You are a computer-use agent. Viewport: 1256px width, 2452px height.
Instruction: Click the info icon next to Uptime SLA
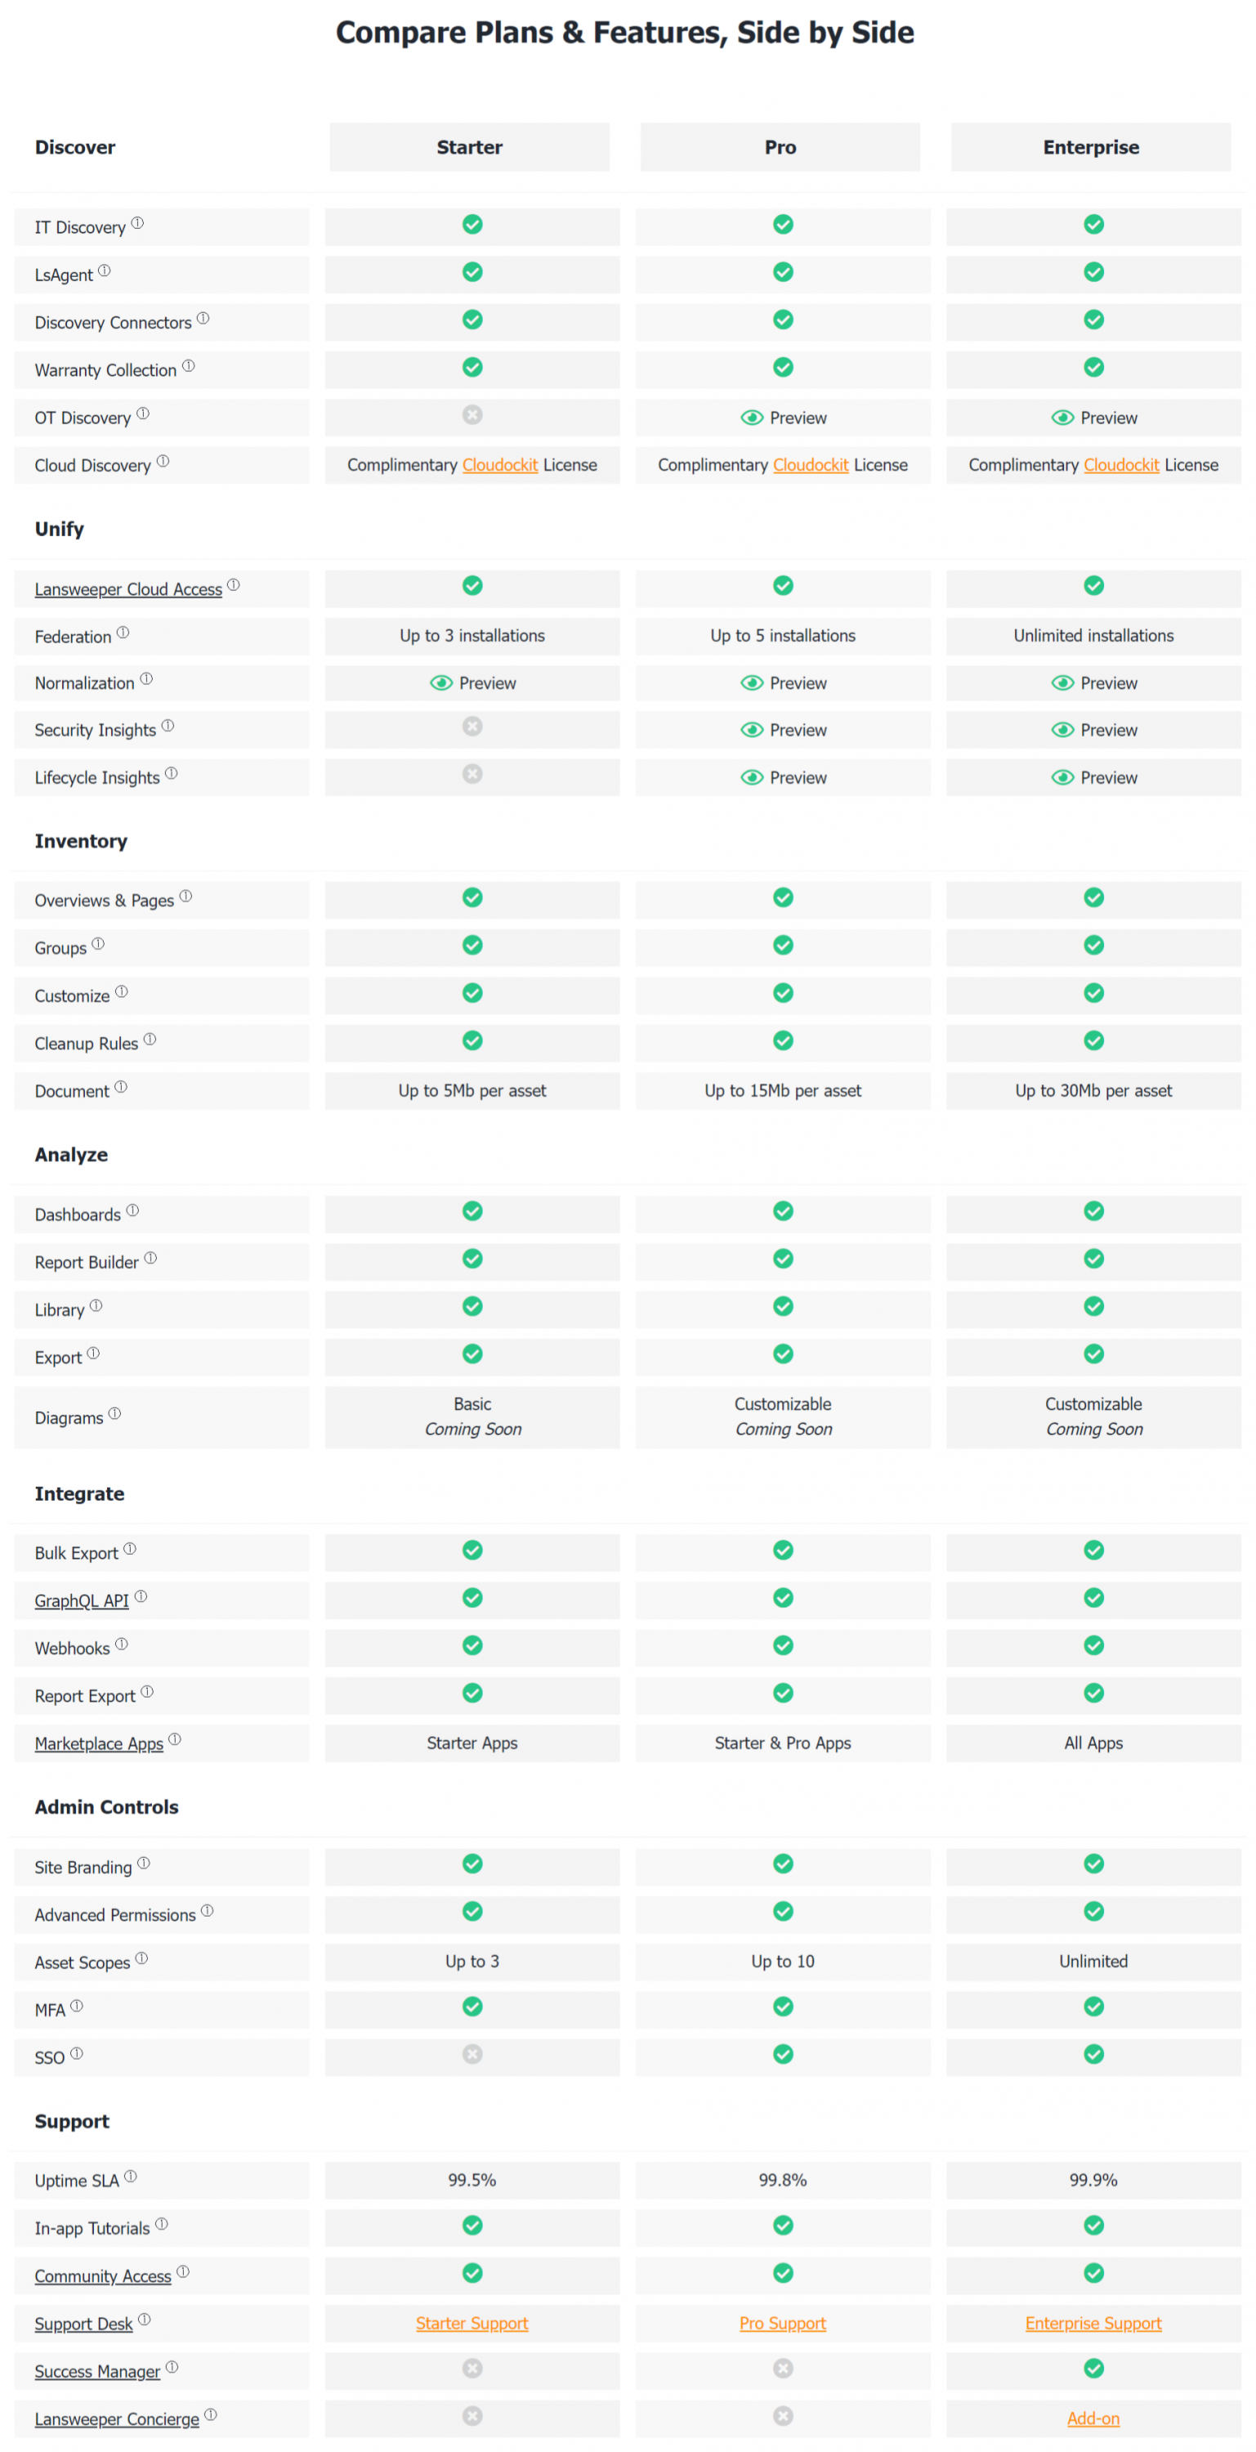point(131,2176)
